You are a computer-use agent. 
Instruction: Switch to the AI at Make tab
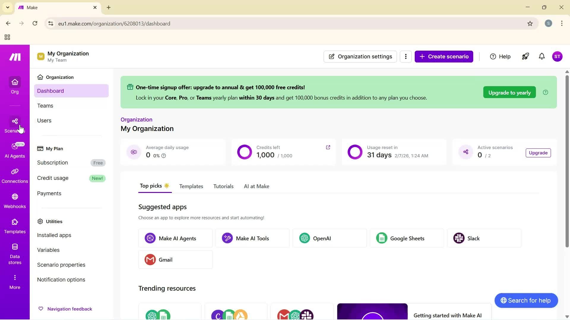(256, 186)
